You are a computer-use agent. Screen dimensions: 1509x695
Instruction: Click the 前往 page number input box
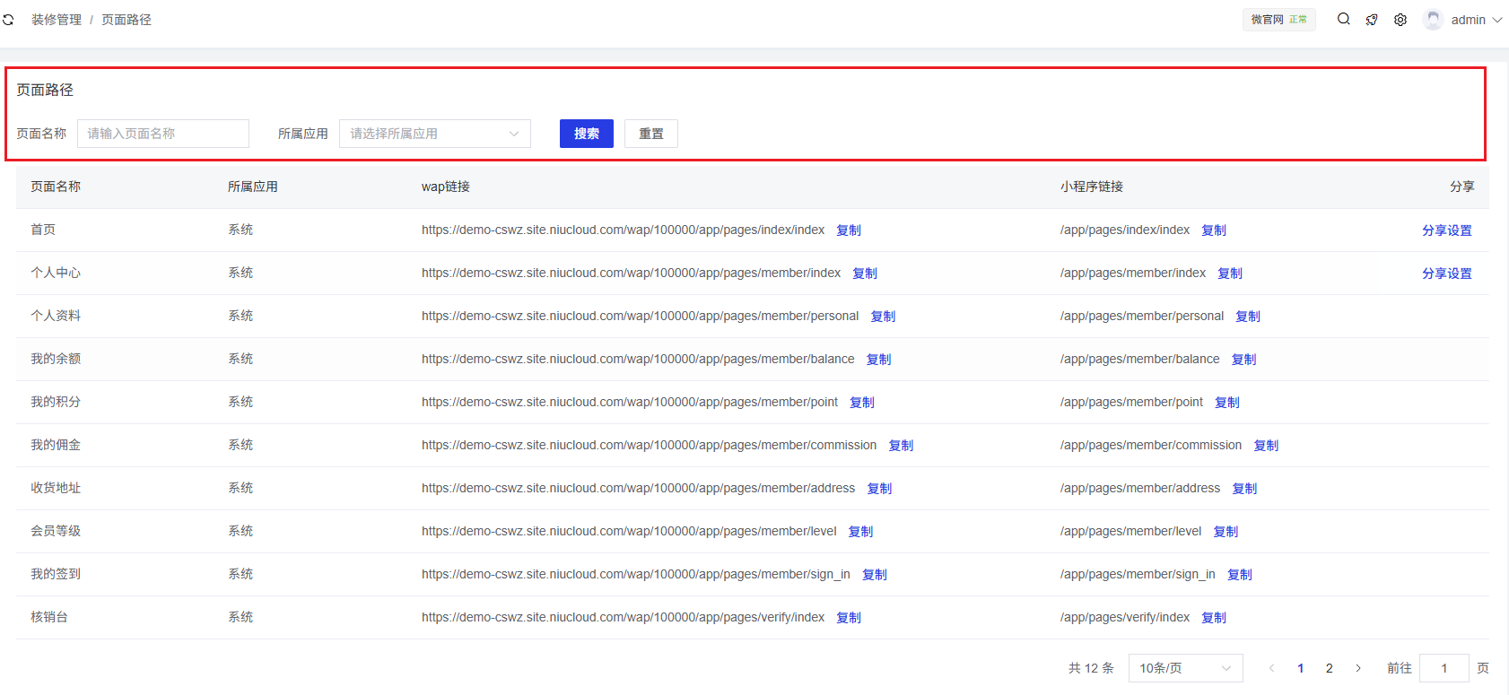coord(1444,668)
